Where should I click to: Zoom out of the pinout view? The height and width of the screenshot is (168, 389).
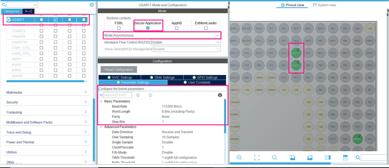(x=275, y=157)
